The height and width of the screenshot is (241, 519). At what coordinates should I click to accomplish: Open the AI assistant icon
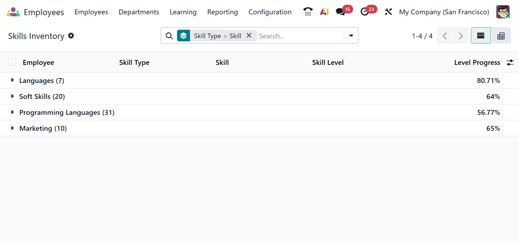click(x=324, y=12)
